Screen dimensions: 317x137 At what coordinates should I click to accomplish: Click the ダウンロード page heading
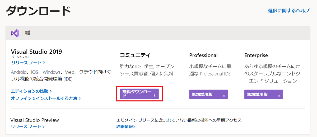(39, 11)
